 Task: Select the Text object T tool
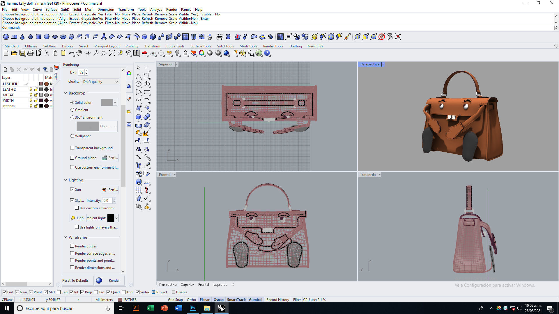point(139,165)
